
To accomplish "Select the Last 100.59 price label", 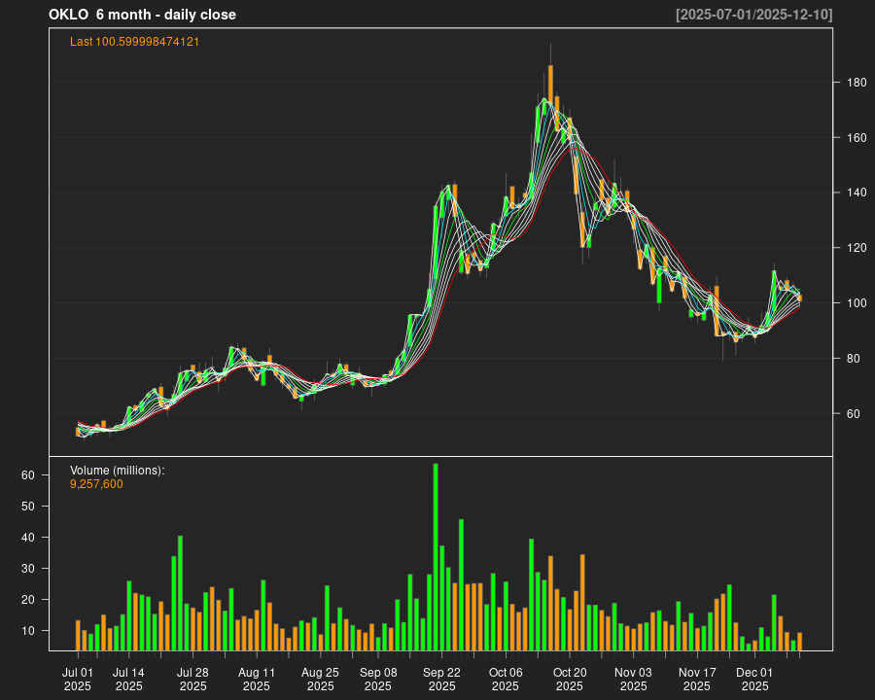I will (x=134, y=42).
